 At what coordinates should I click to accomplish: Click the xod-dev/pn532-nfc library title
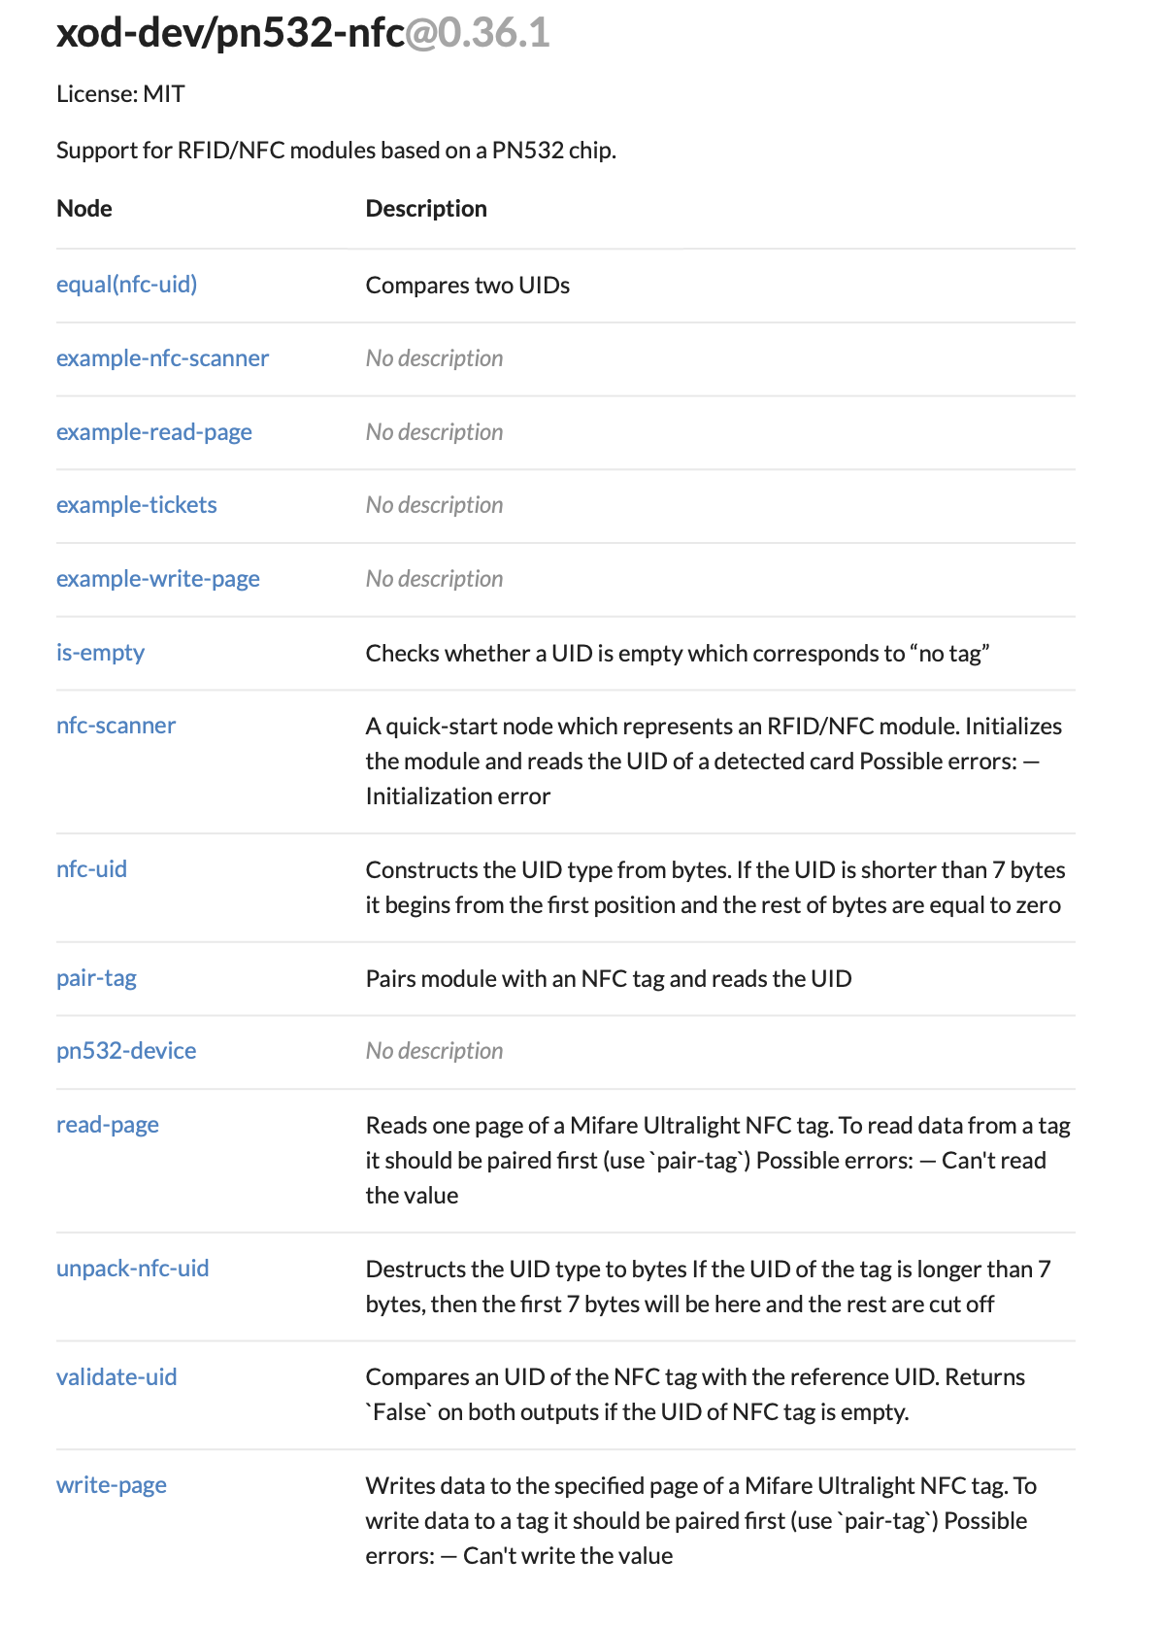click(x=230, y=34)
